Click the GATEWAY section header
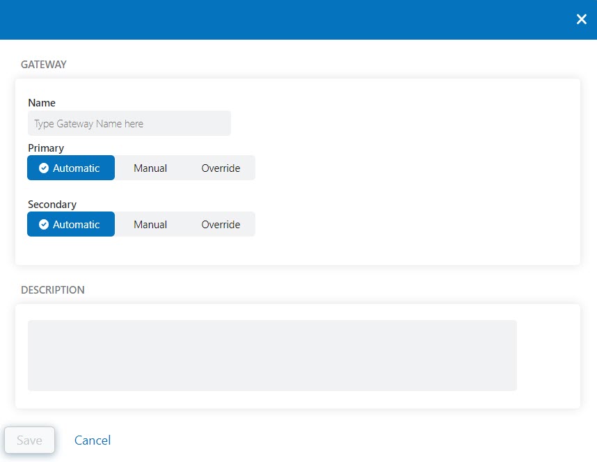Viewport: 597px width, 462px height. [44, 64]
